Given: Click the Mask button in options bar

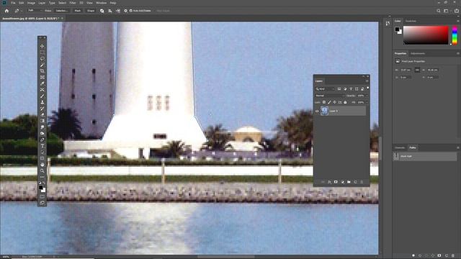Looking at the screenshot, I should (78, 11).
